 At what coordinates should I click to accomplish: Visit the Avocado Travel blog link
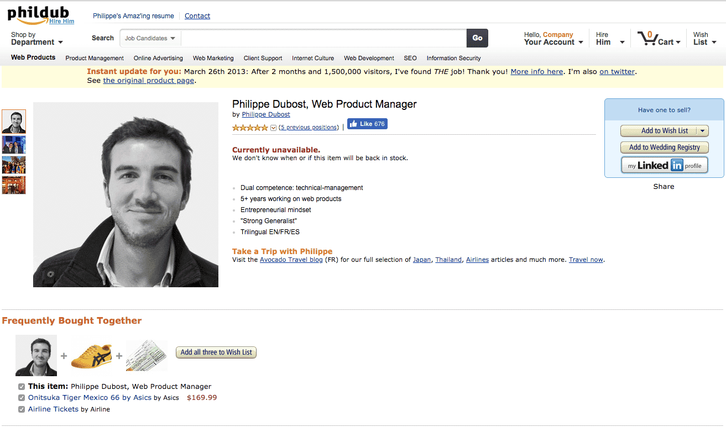(291, 260)
